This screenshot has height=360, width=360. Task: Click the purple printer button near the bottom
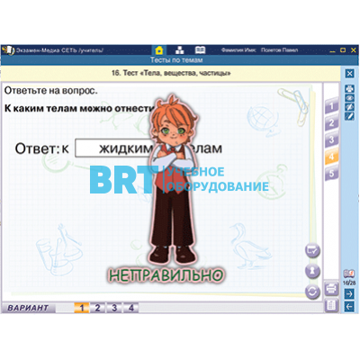tap(331, 290)
